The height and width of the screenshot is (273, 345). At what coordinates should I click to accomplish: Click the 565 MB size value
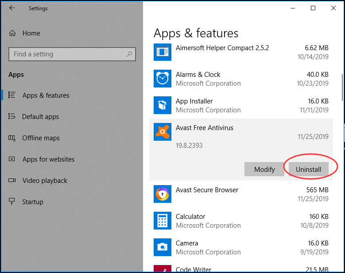coord(317,190)
